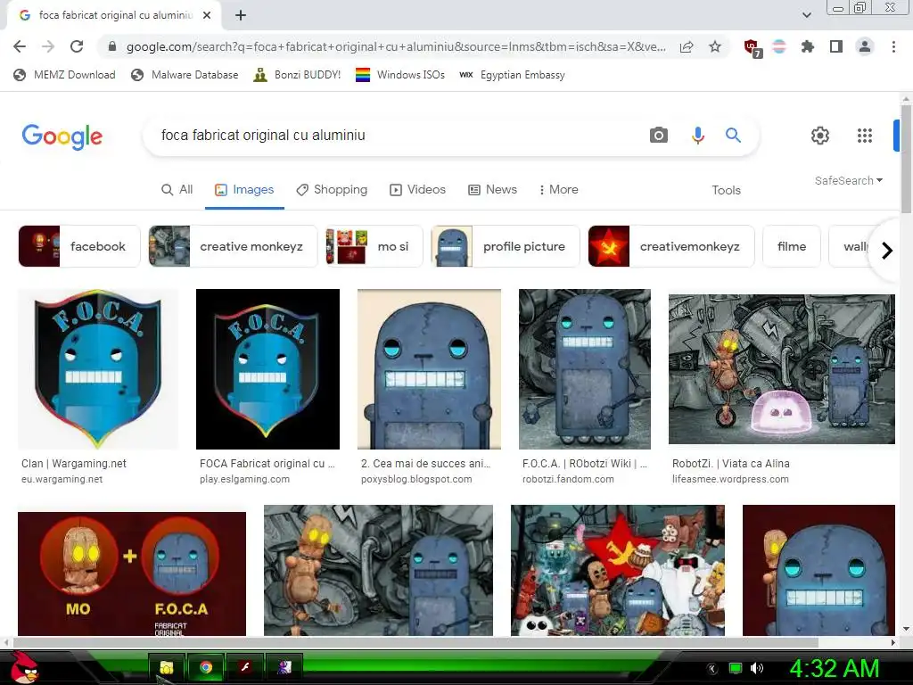913x685 pixels.
Task: Open the Chrome profile avatar
Action: pyautogui.click(x=865, y=46)
